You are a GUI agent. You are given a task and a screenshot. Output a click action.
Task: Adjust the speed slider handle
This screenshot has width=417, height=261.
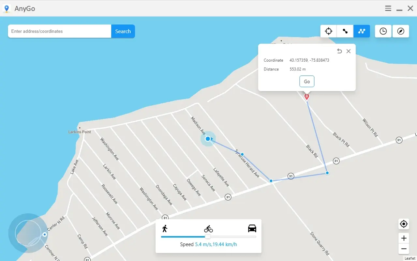208,237
